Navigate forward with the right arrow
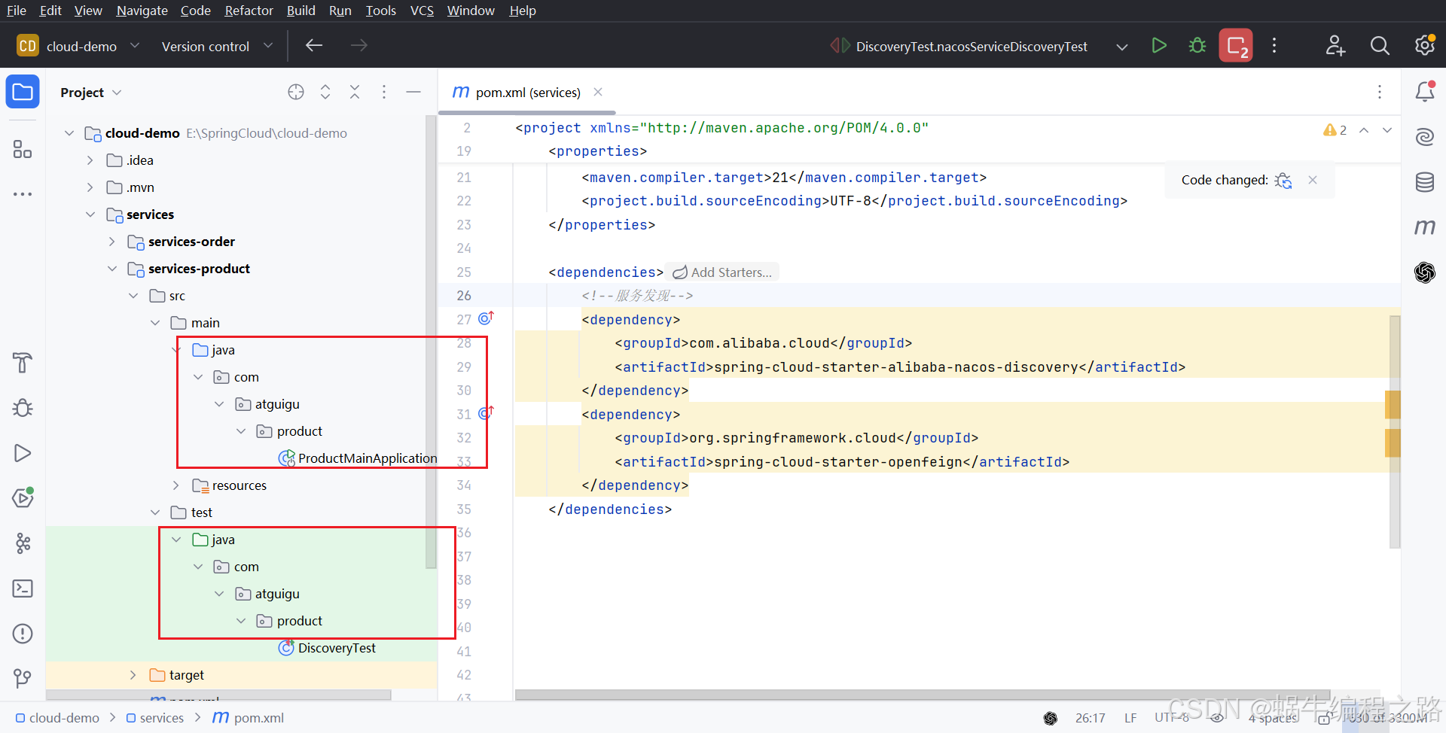Viewport: 1446px width, 733px height. (x=359, y=46)
